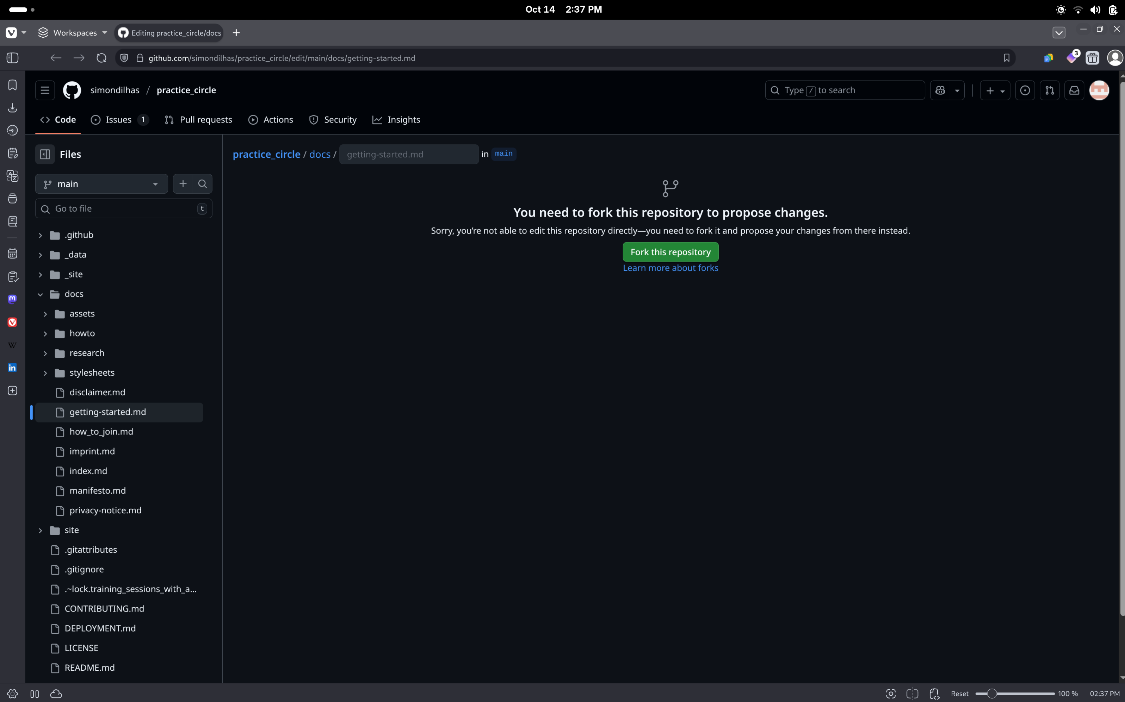Image resolution: width=1125 pixels, height=702 pixels.
Task: Click the add file plus icon in the Files panel
Action: [x=183, y=184]
